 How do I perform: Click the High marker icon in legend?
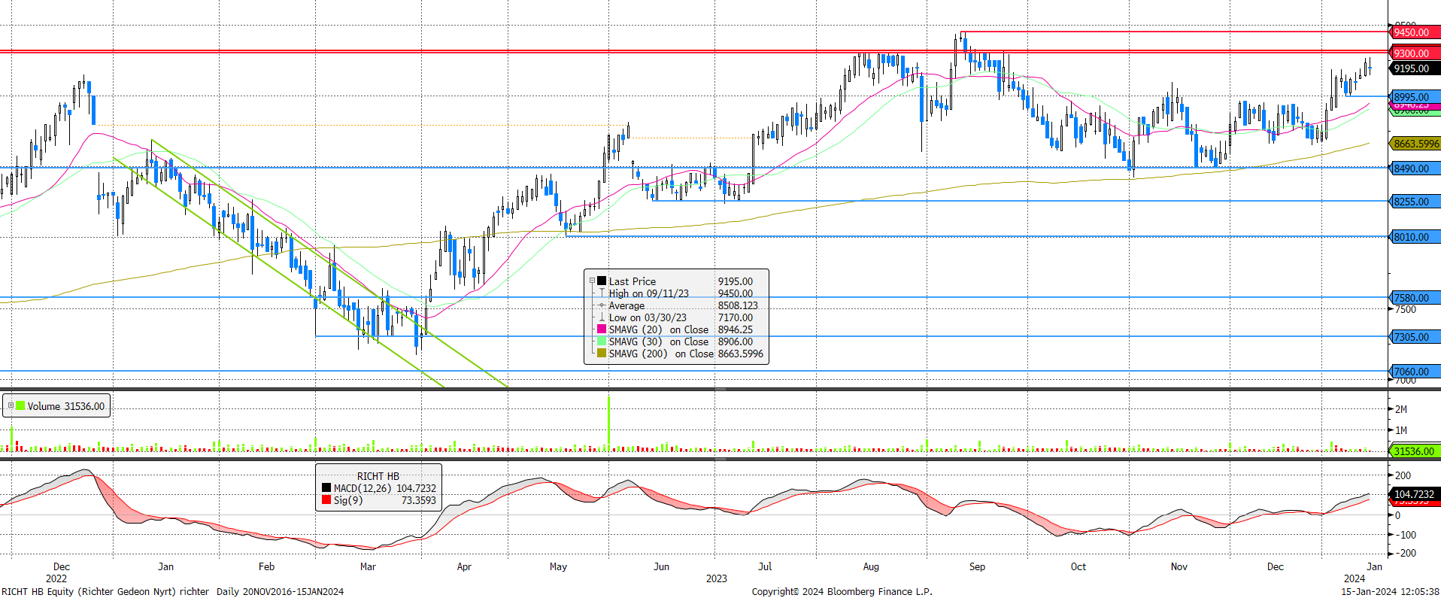[x=602, y=293]
